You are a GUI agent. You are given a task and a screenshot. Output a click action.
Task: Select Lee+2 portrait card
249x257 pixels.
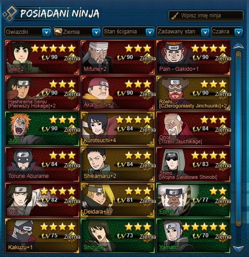(x=42, y=57)
